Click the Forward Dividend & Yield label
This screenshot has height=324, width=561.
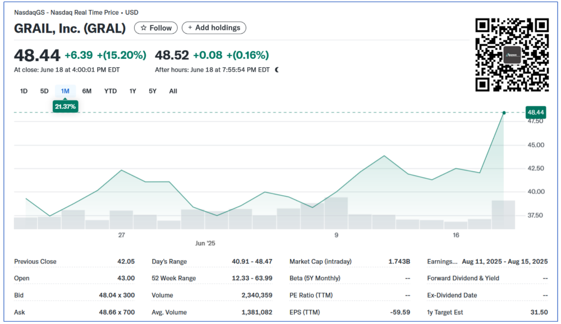(463, 278)
